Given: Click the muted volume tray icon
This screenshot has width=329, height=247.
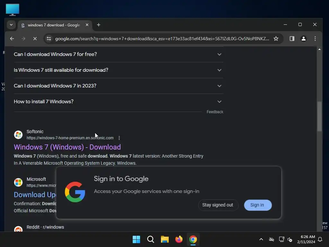Looking at the screenshot, I should [290, 239].
